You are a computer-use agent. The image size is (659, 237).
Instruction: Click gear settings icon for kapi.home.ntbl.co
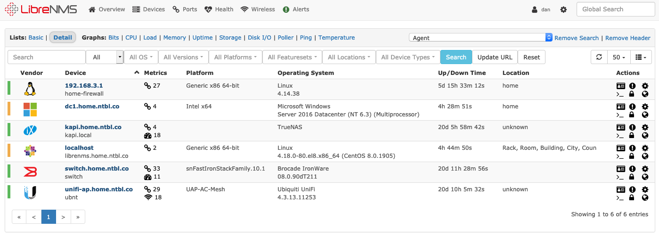[x=645, y=127]
